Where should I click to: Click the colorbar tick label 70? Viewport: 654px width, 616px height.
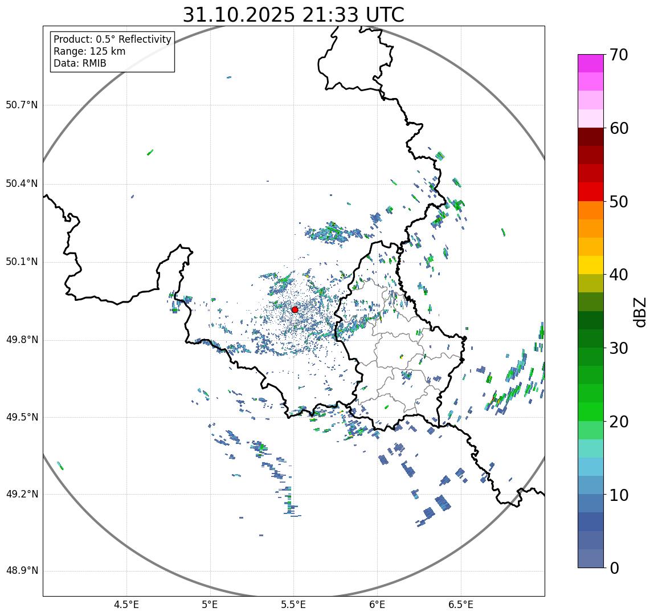coord(619,55)
